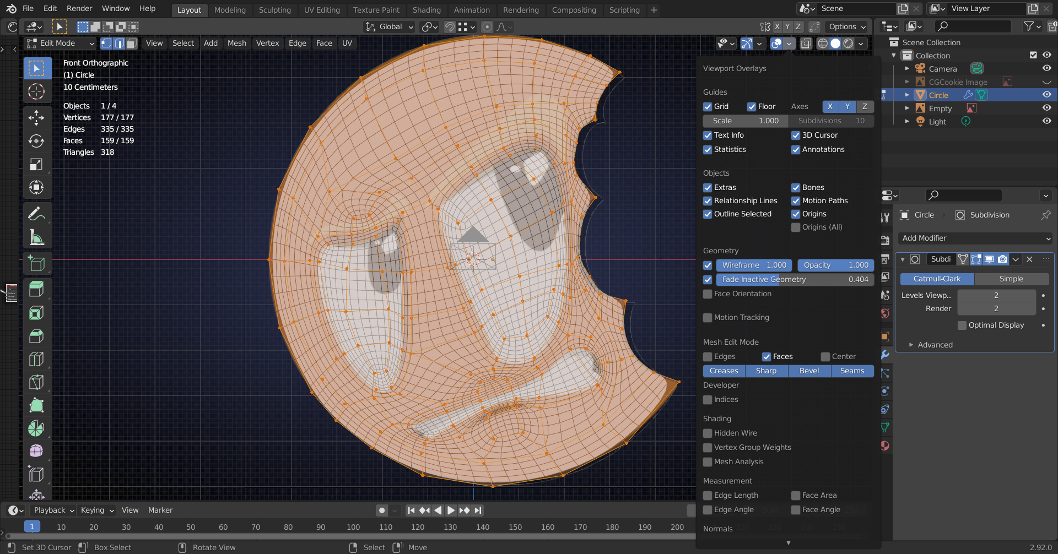
Task: Choose the Simple subdivision type
Action: [x=1011, y=279]
